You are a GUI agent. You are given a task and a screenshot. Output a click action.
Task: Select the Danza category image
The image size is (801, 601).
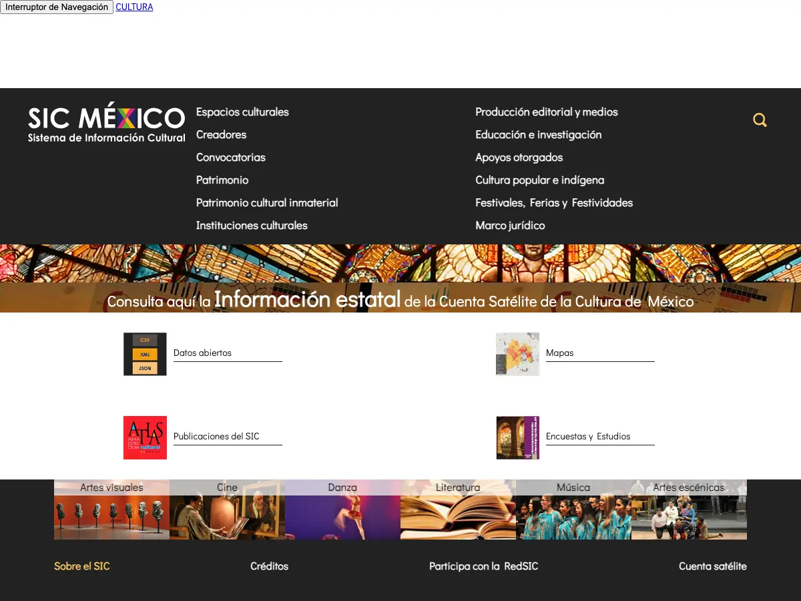tap(342, 510)
